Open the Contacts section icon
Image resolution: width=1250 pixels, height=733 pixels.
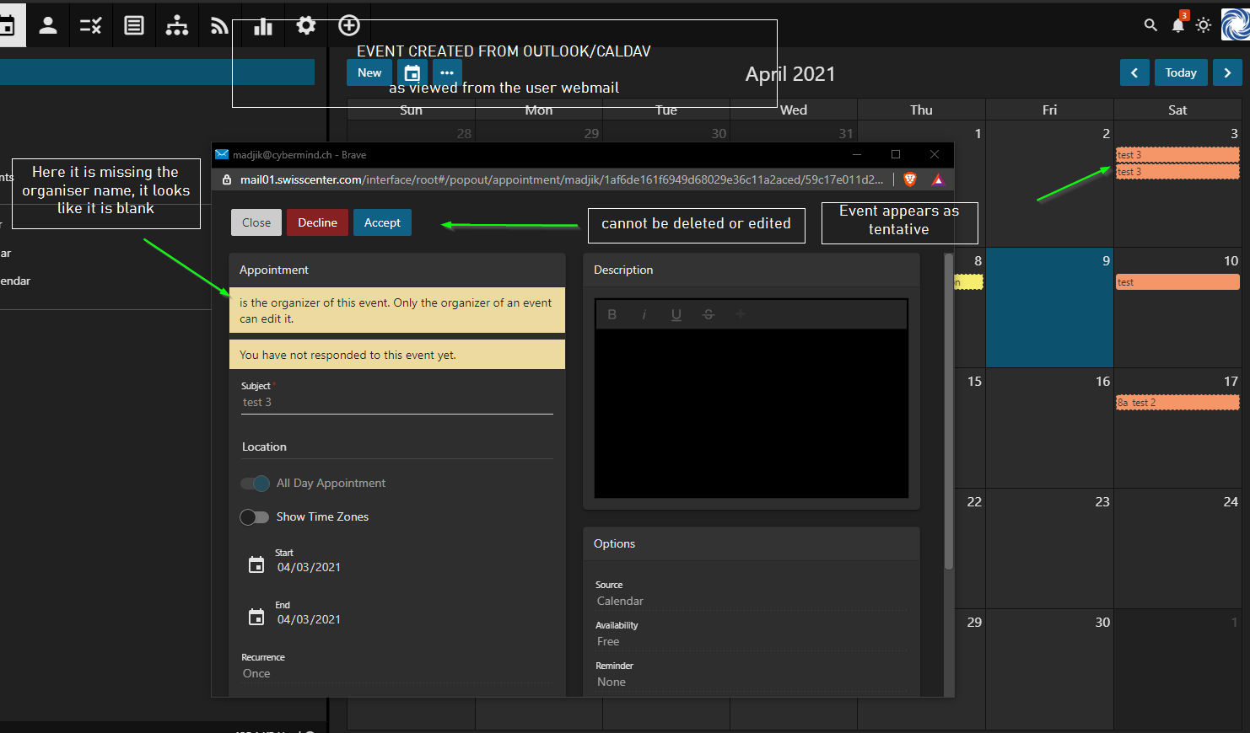[x=48, y=25]
